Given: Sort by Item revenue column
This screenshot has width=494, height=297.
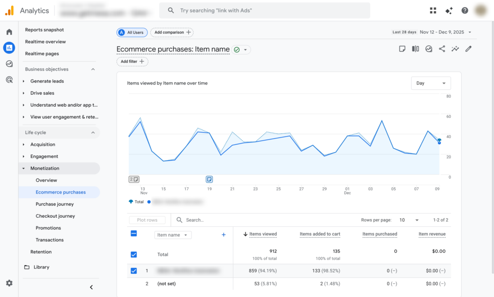Looking at the screenshot, I should (432, 234).
